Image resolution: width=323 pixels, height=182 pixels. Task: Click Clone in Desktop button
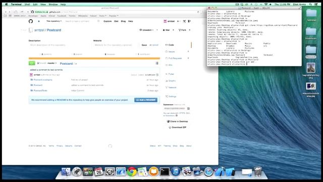pyautogui.click(x=177, y=121)
